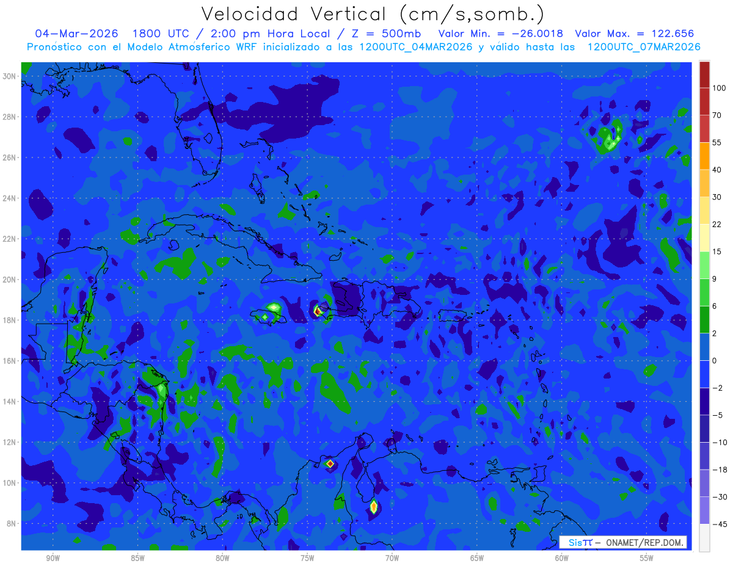Click the 20N latitude label

(x=9, y=280)
